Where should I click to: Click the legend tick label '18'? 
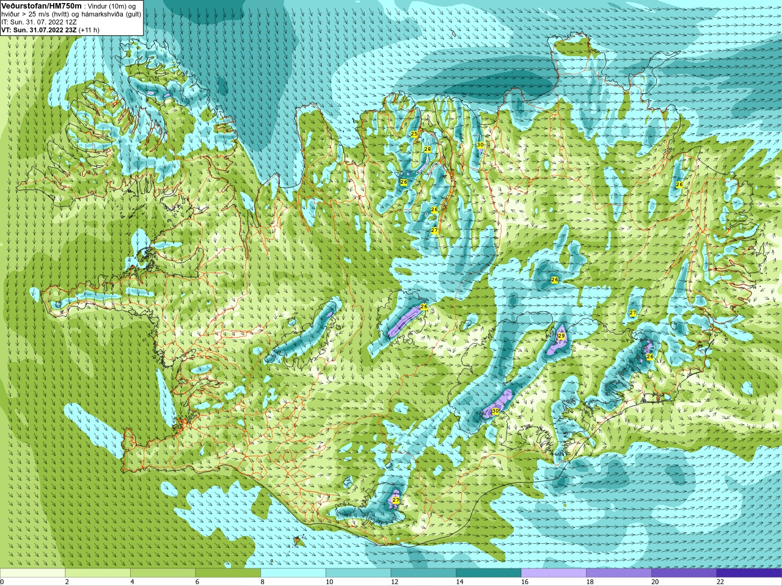coord(590,582)
